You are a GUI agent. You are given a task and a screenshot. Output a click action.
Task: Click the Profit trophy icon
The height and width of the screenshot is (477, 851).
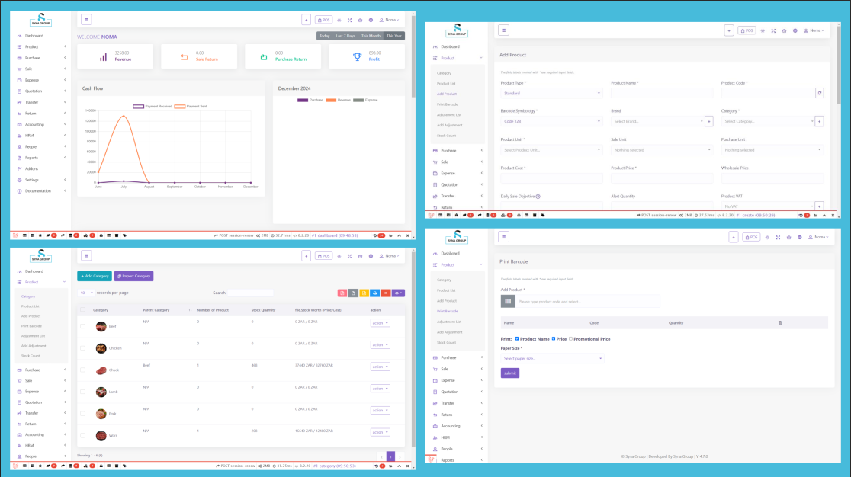[x=357, y=56]
